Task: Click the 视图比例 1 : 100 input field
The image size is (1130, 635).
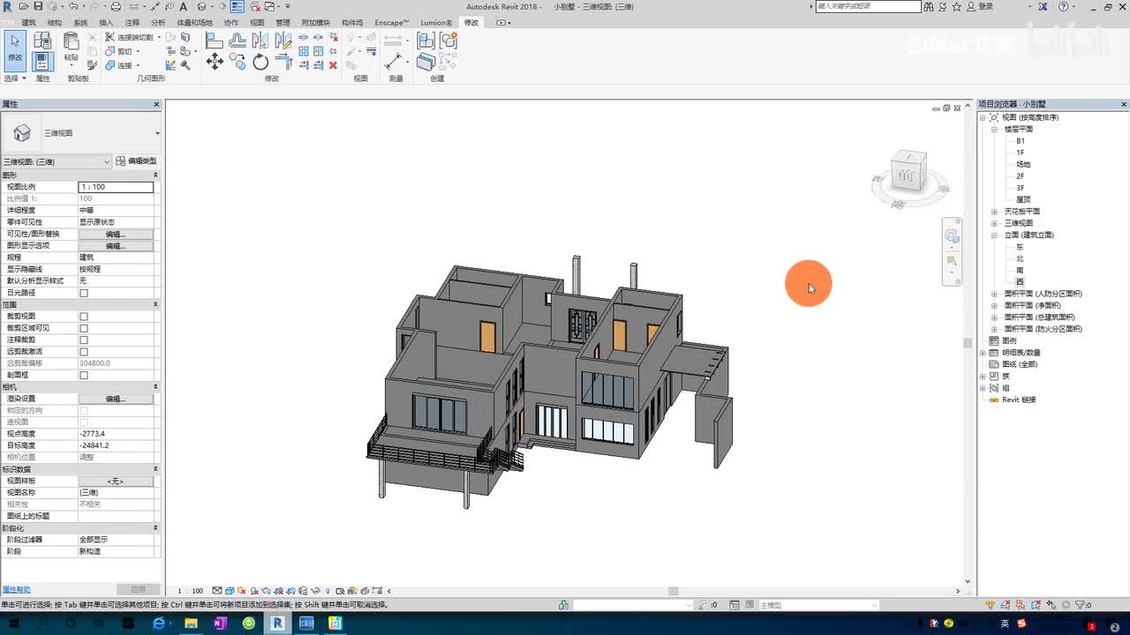Action: coord(116,187)
